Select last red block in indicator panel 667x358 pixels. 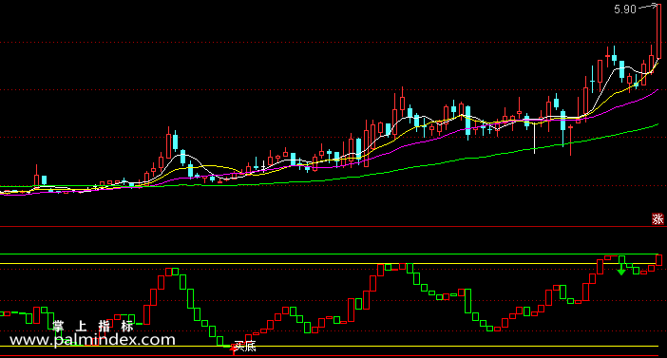tap(658, 260)
